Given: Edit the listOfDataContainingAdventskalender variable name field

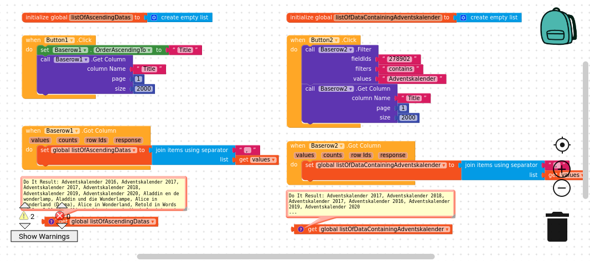Looking at the screenshot, I should pyautogui.click(x=389, y=17).
